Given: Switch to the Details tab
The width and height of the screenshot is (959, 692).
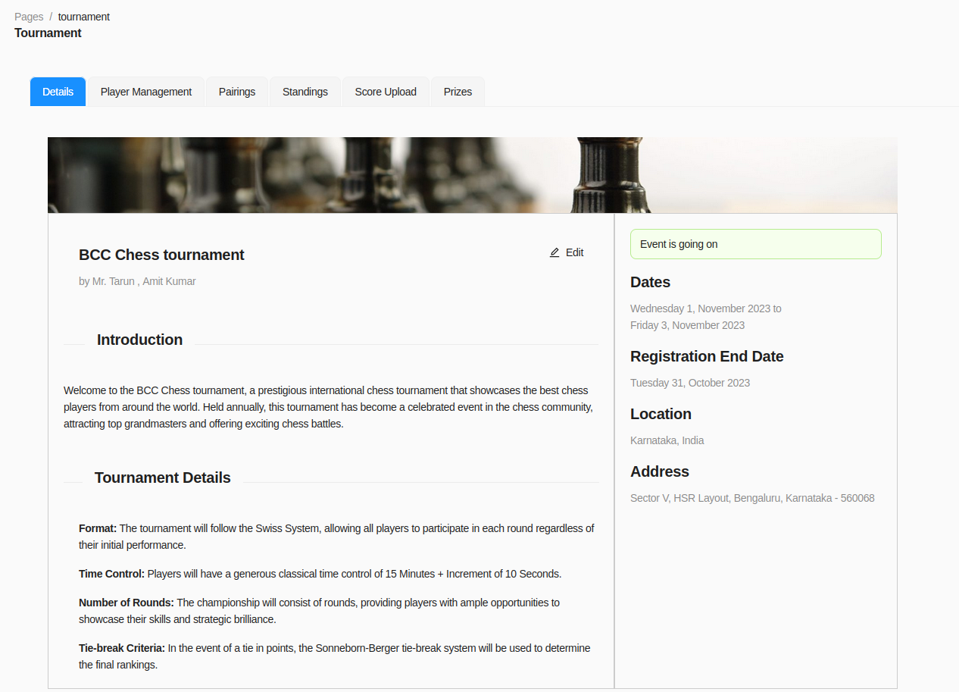Looking at the screenshot, I should [58, 92].
